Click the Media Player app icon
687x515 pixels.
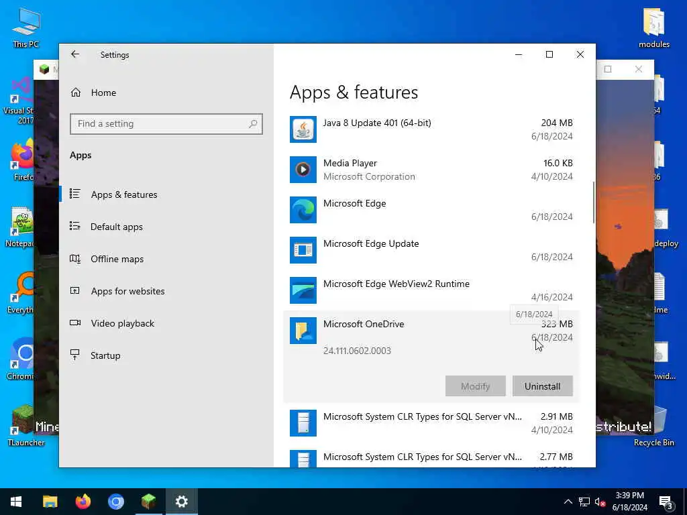tap(303, 170)
